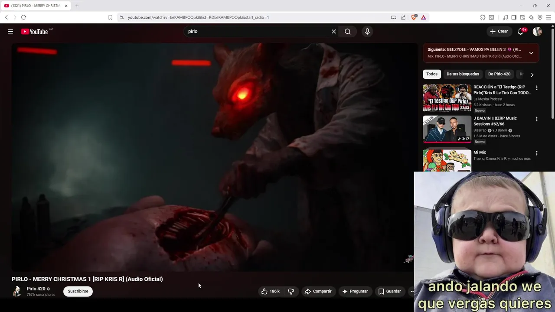
Task: Reload the page with the refresh icon
Action: 23,17
